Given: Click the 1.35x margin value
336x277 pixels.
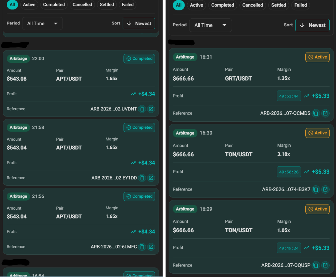Looking at the screenshot, I should [284, 78].
